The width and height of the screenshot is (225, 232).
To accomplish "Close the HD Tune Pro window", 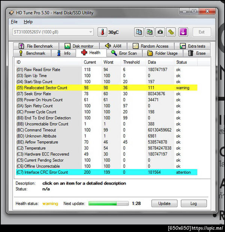I will (207, 11).
